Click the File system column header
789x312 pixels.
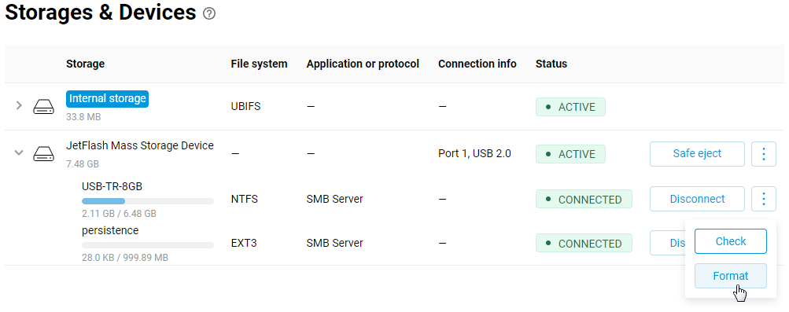pyautogui.click(x=259, y=64)
